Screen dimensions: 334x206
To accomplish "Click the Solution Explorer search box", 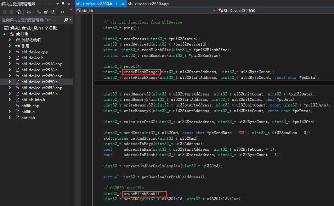I will click(x=31, y=20).
